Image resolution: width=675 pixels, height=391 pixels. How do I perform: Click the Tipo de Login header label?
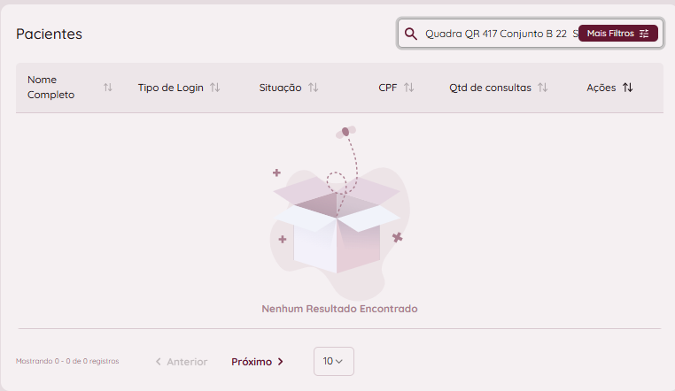tap(171, 88)
